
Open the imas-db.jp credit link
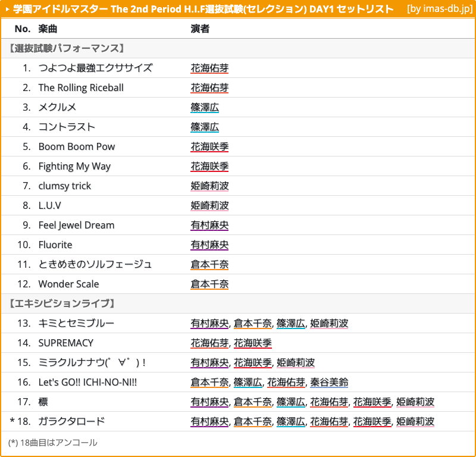(x=440, y=9)
